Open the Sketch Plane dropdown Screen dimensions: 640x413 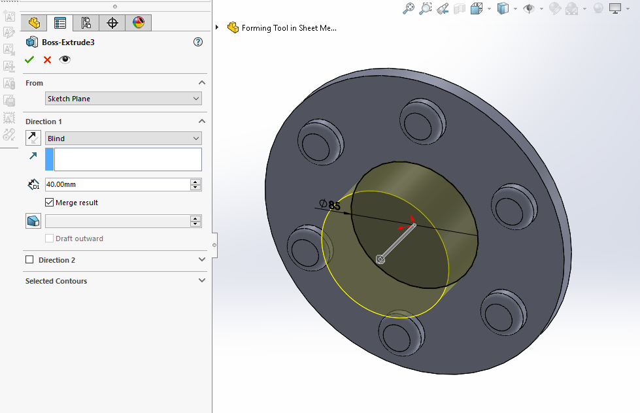(124, 99)
